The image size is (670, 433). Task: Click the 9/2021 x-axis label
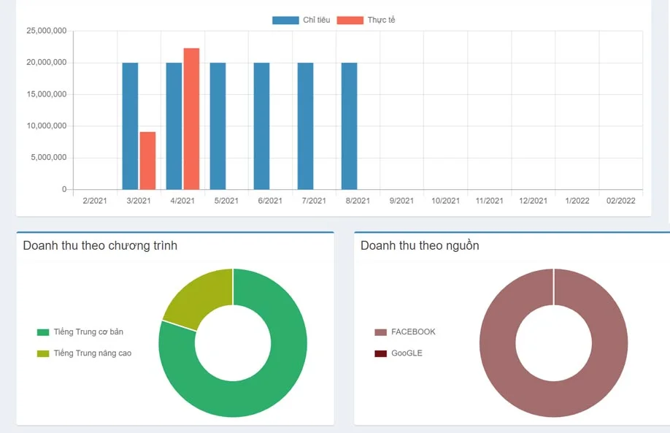(401, 201)
